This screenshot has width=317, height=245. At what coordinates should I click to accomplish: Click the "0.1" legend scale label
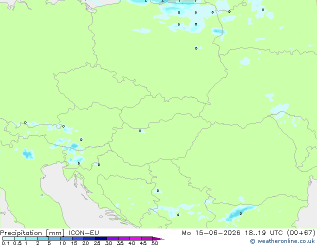[5, 243]
